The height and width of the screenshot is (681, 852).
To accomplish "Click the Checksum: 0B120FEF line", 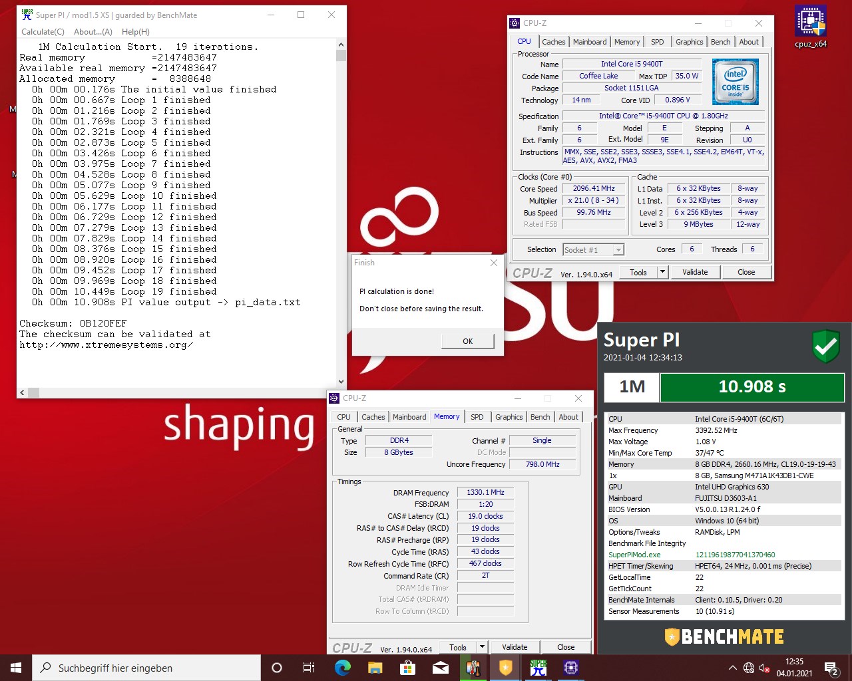I will pyautogui.click(x=73, y=323).
